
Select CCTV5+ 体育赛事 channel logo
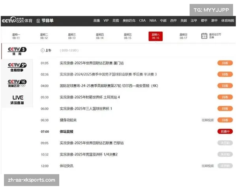[17, 67]
